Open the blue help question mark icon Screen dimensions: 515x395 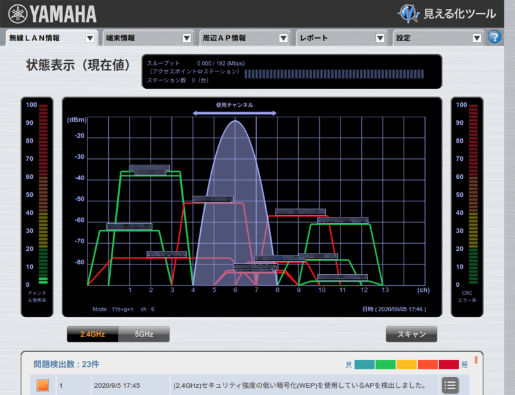494,37
